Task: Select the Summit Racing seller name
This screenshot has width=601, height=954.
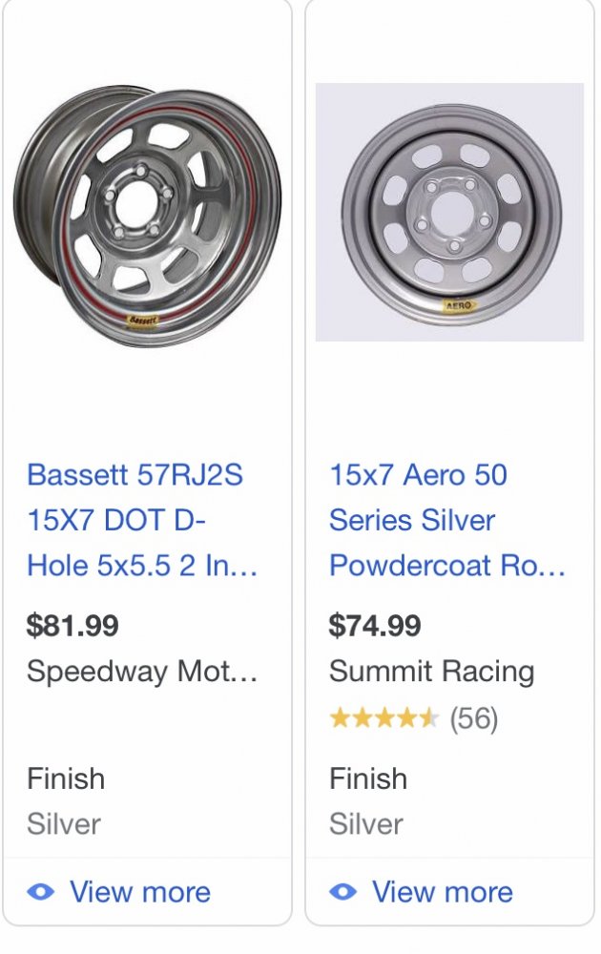Action: tap(432, 672)
